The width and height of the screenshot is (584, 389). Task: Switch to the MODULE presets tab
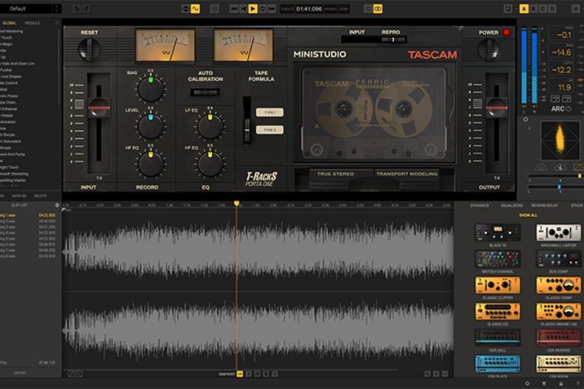(32, 23)
